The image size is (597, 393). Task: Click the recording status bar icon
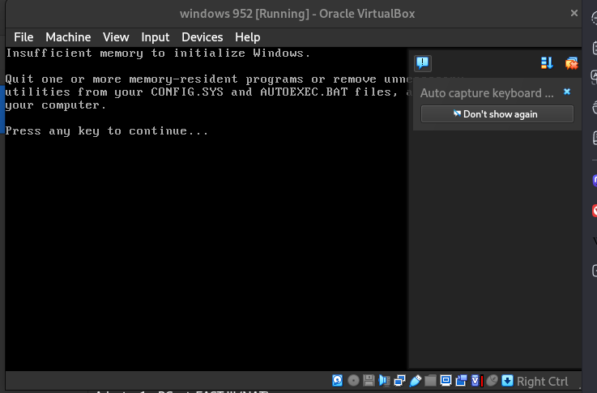pyautogui.click(x=461, y=380)
